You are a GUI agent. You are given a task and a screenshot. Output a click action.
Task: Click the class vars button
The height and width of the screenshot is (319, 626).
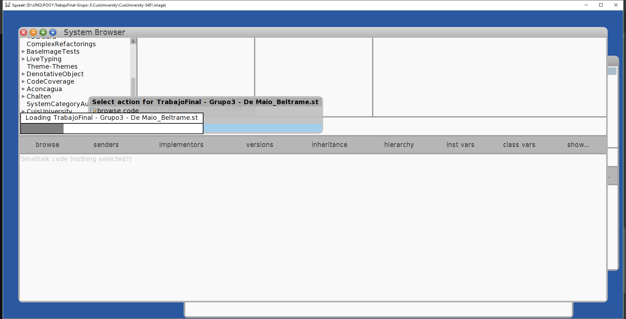tap(519, 145)
